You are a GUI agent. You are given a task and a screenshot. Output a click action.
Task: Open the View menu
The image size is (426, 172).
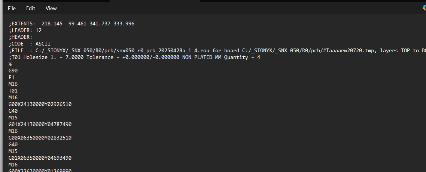click(51, 9)
